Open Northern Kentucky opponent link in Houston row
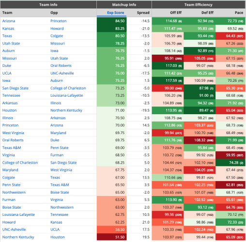The image size is (246, 242). [66, 110]
